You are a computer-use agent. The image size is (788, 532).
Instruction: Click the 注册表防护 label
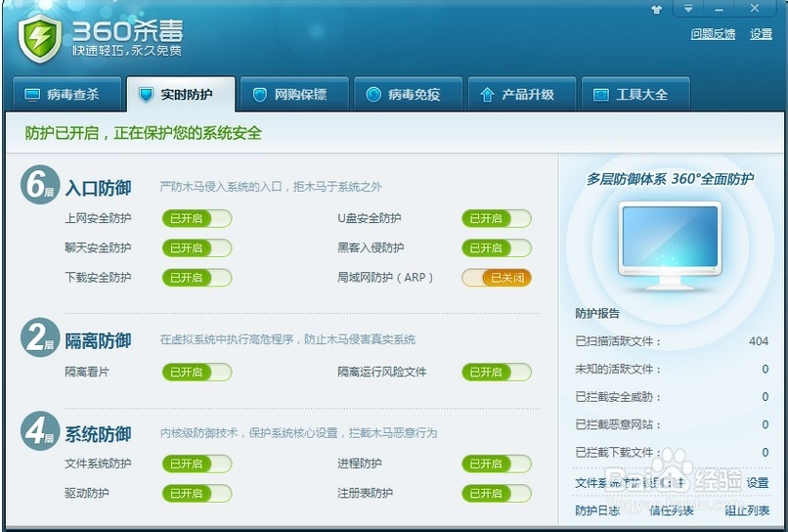(365, 493)
